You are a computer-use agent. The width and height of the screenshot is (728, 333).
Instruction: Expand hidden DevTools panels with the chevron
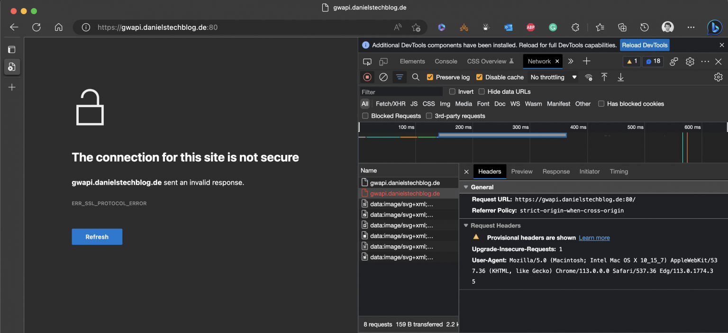pyautogui.click(x=570, y=61)
